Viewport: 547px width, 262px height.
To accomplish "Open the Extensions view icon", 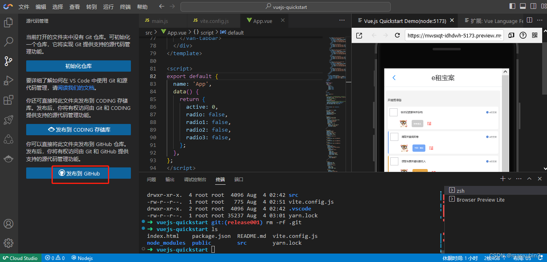I will click(8, 100).
